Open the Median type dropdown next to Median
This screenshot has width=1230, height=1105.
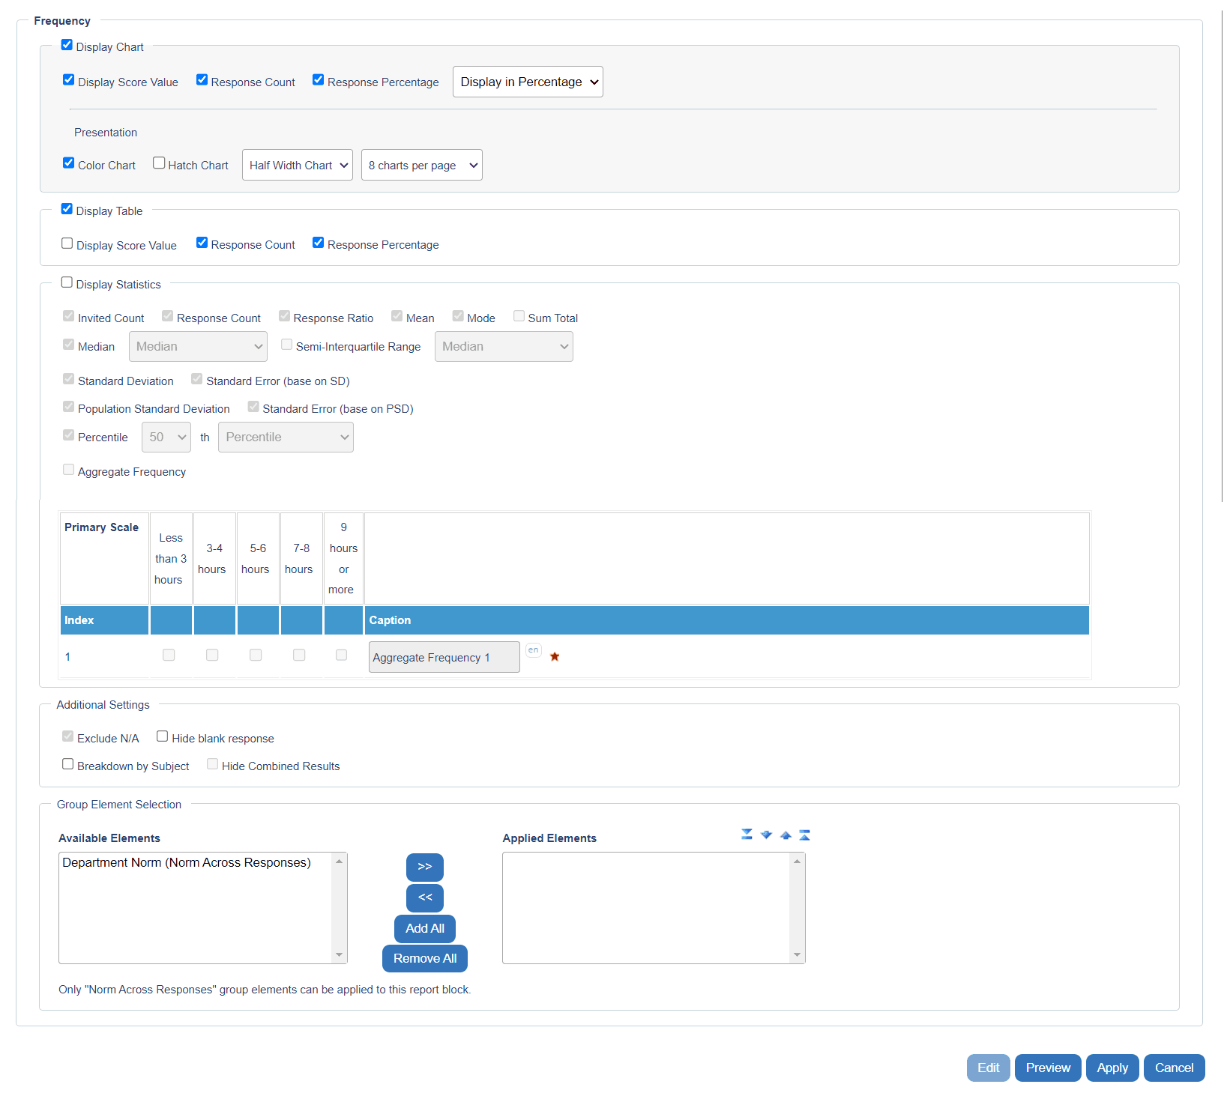tap(199, 347)
